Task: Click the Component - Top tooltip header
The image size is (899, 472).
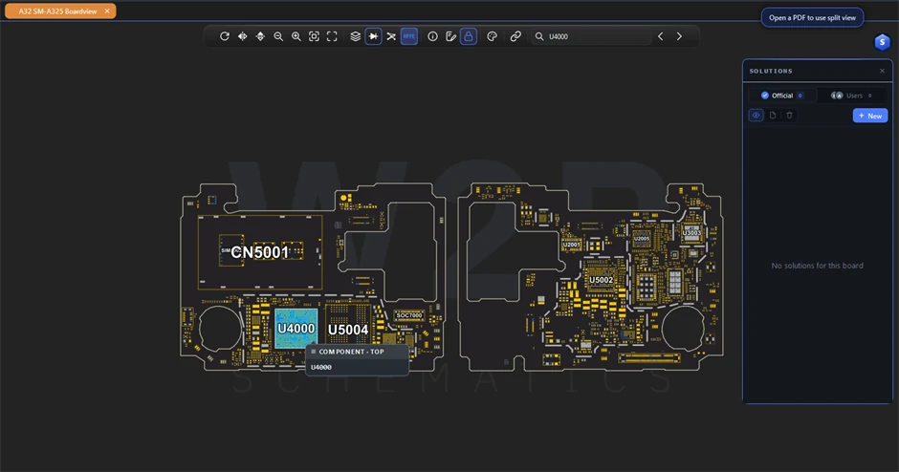Action: [357, 352]
